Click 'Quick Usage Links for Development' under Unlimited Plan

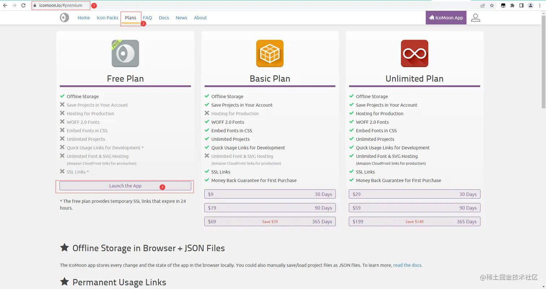coord(393,148)
